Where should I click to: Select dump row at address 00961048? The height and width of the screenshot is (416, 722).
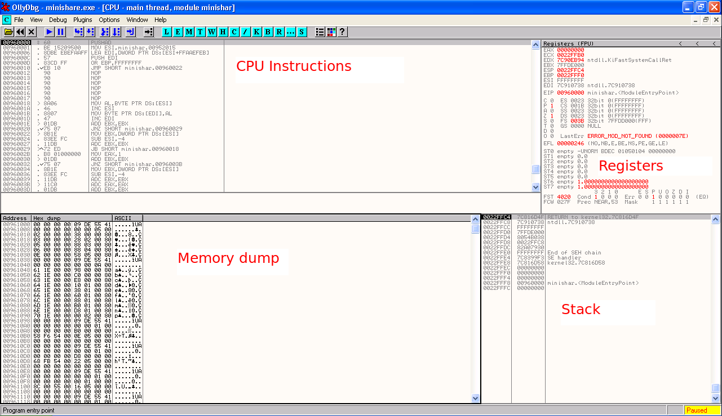(x=72, y=270)
